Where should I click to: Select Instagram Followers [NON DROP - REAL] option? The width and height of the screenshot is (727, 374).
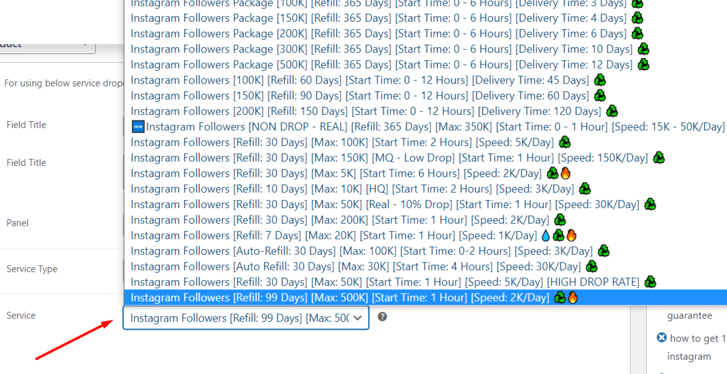point(426,127)
